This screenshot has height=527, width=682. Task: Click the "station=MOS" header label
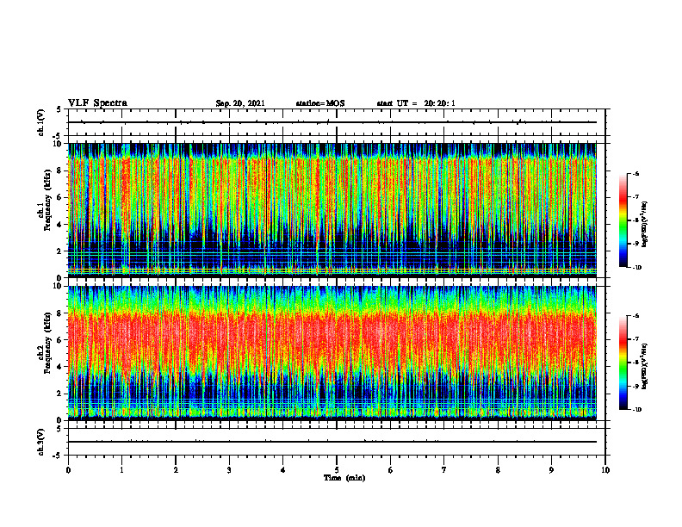pos(320,103)
